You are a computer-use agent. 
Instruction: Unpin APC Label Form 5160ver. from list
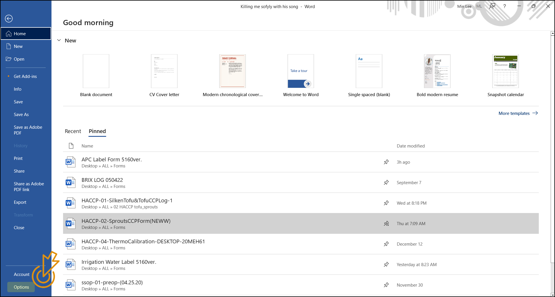click(386, 162)
